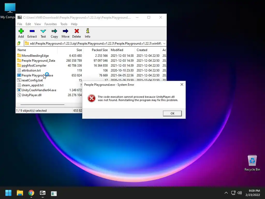Open the Help menu
Screen dimensions: 265x199
[x=74, y=24]
